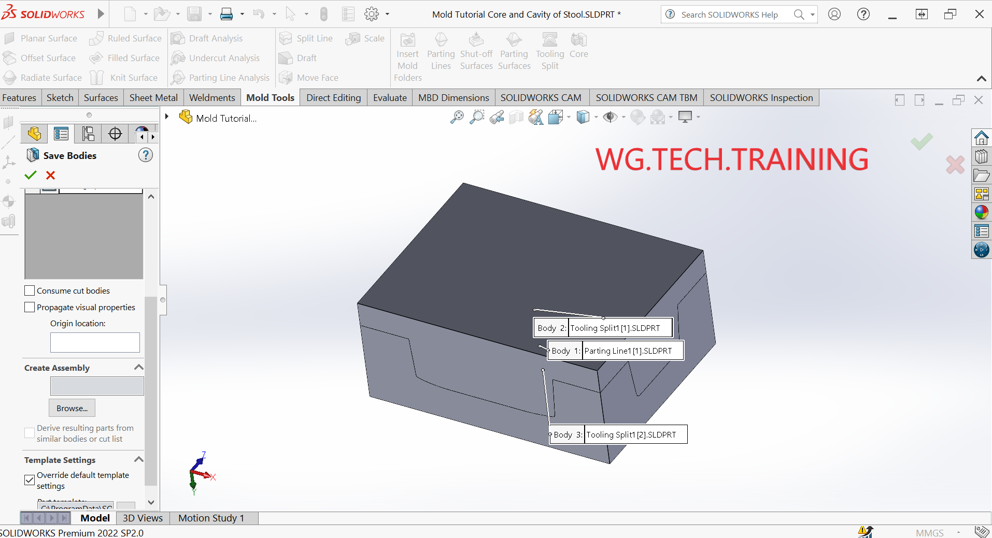Expand the SOLIDWORKS menu arrow
This screenshot has height=538, width=992.
[101, 14]
